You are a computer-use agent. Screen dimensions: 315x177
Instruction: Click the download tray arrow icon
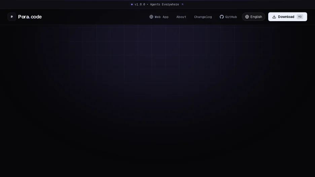274,17
